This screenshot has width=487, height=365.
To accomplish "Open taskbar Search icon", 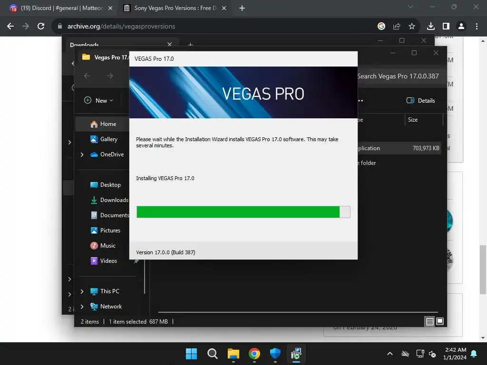I will point(213,354).
